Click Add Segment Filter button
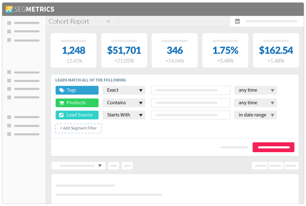This screenshot has height=206, width=306. [79, 128]
